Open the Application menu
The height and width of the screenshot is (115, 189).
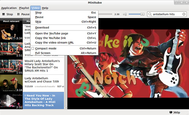9,8
